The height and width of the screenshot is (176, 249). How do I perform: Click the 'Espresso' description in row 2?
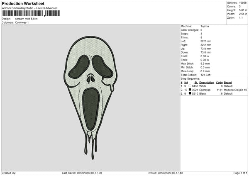(x=205, y=90)
